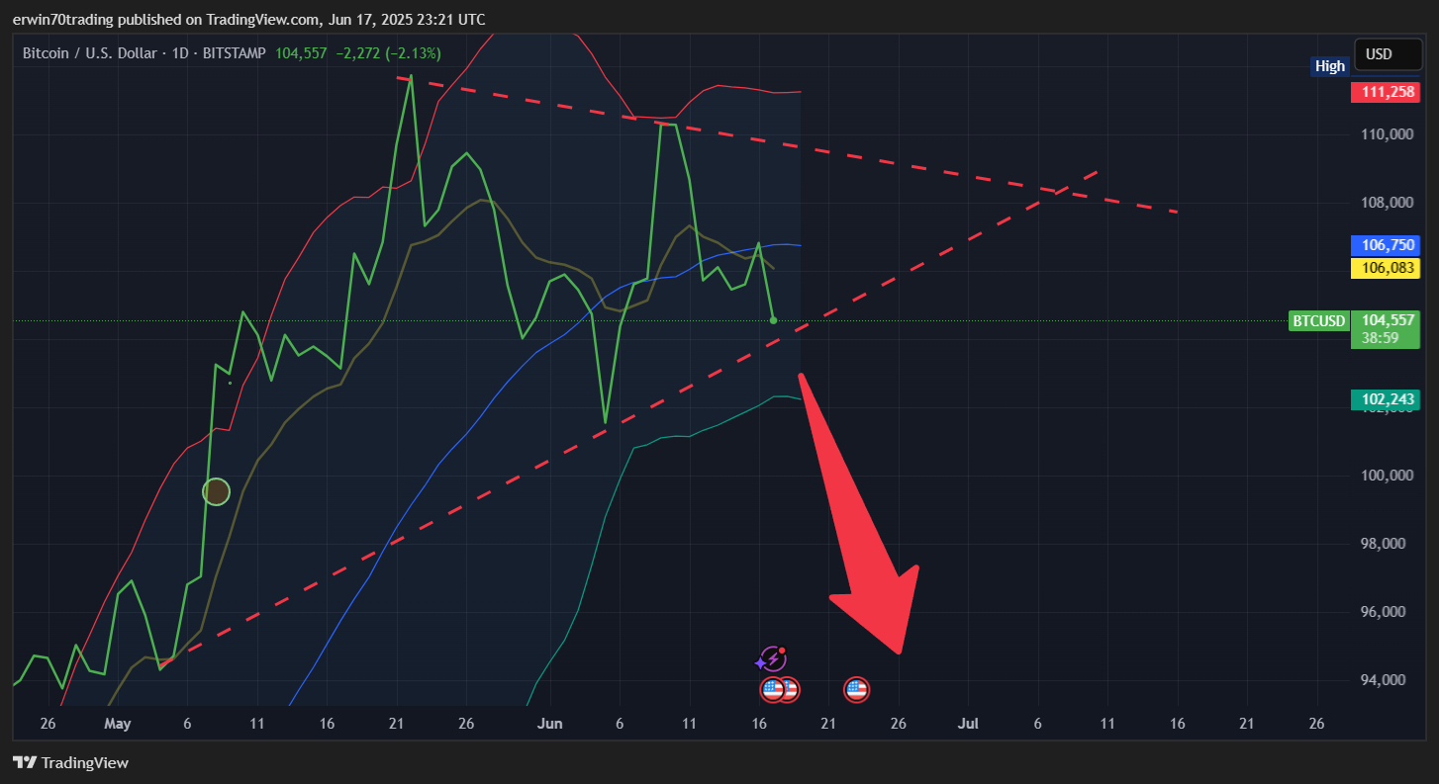Click the 6 date label right after May
This screenshot has width=1439, height=784.
click(x=187, y=724)
